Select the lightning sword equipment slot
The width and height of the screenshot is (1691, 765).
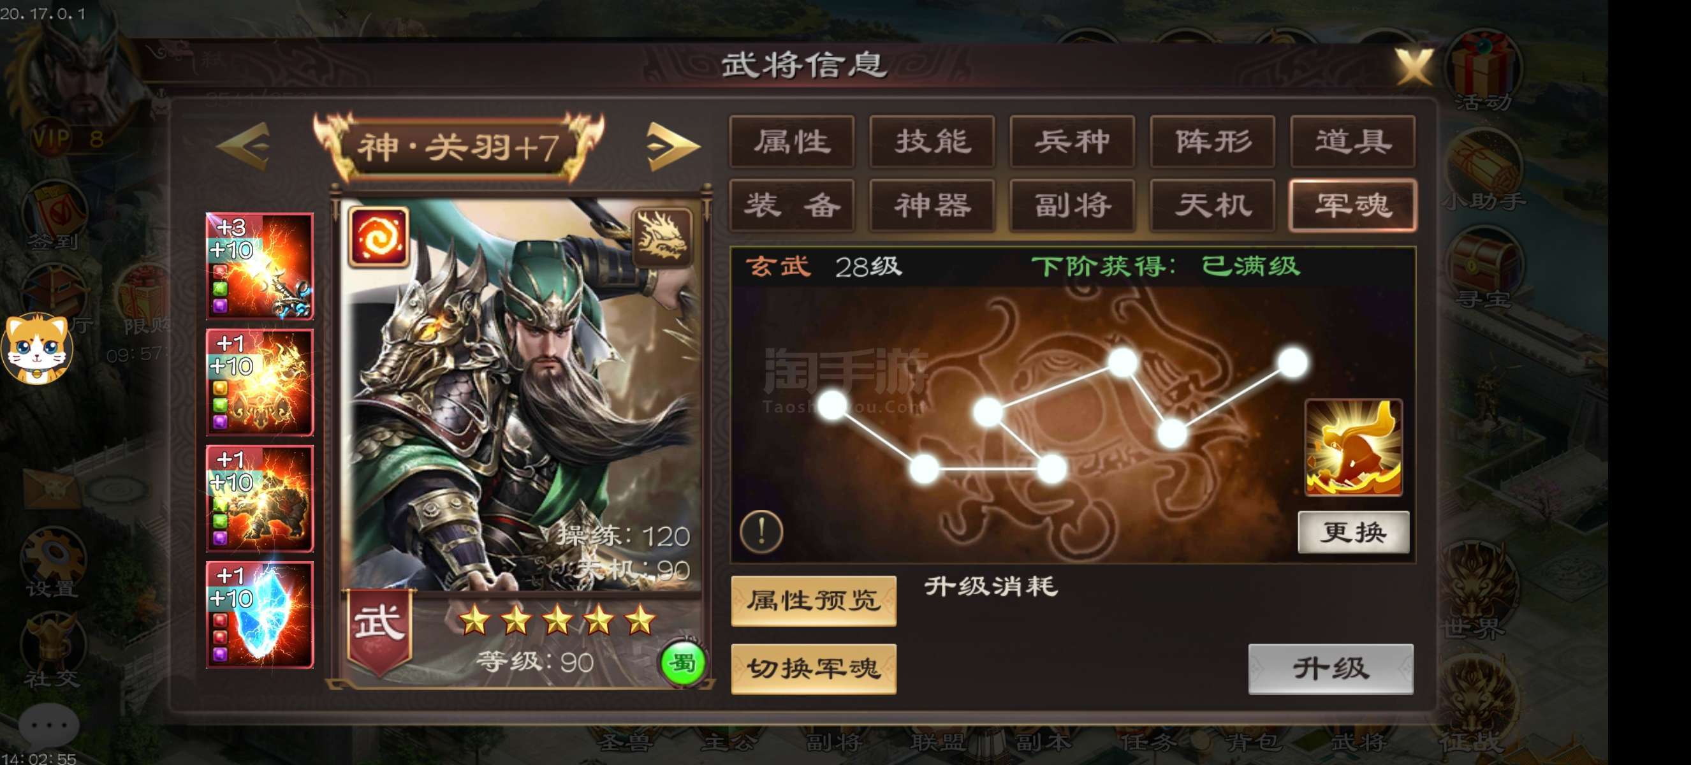[x=260, y=266]
